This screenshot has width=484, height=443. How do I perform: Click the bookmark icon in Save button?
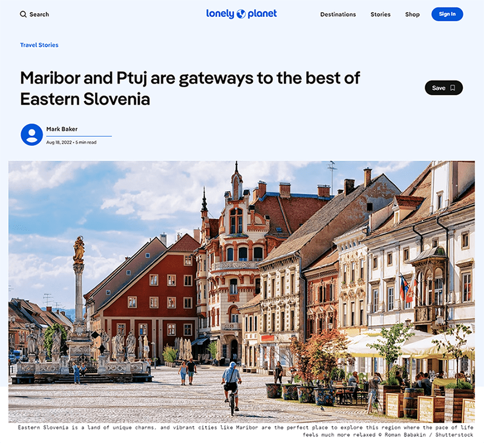(453, 88)
